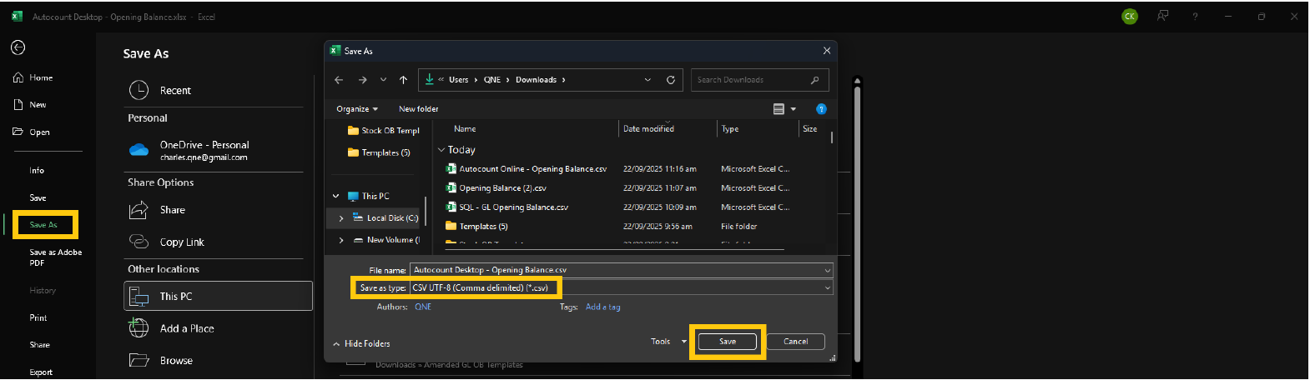
Task: Click the CK account avatar
Action: pos(1130,16)
